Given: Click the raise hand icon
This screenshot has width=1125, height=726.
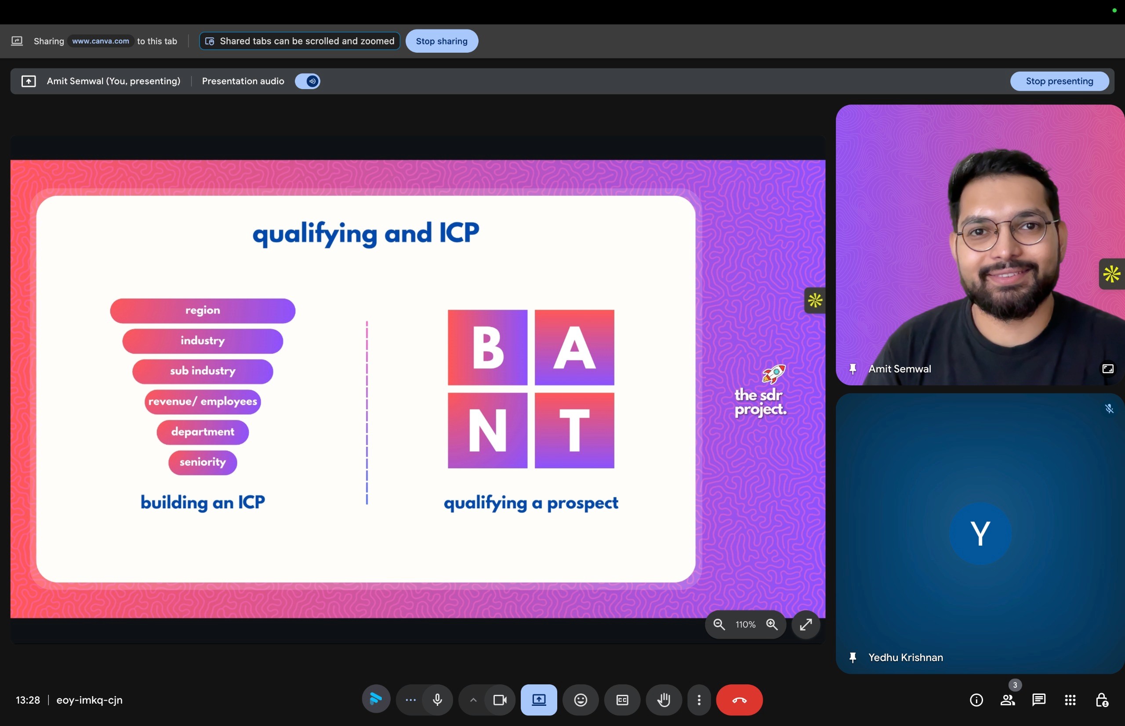Looking at the screenshot, I should pyautogui.click(x=664, y=700).
